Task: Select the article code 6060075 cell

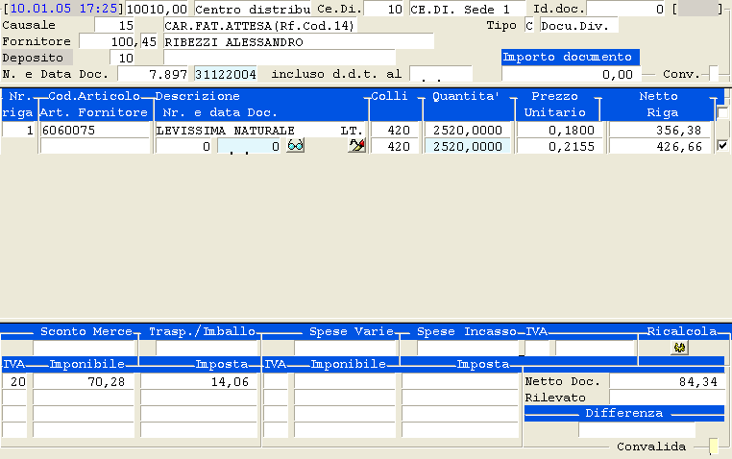Action: 94,130
